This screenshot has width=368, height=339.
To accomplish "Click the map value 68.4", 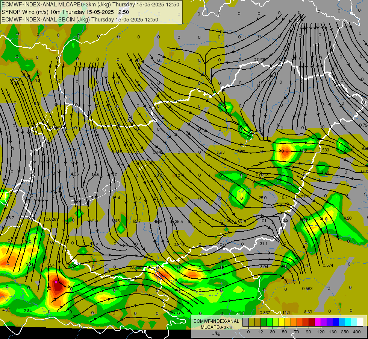I will 242,221.
